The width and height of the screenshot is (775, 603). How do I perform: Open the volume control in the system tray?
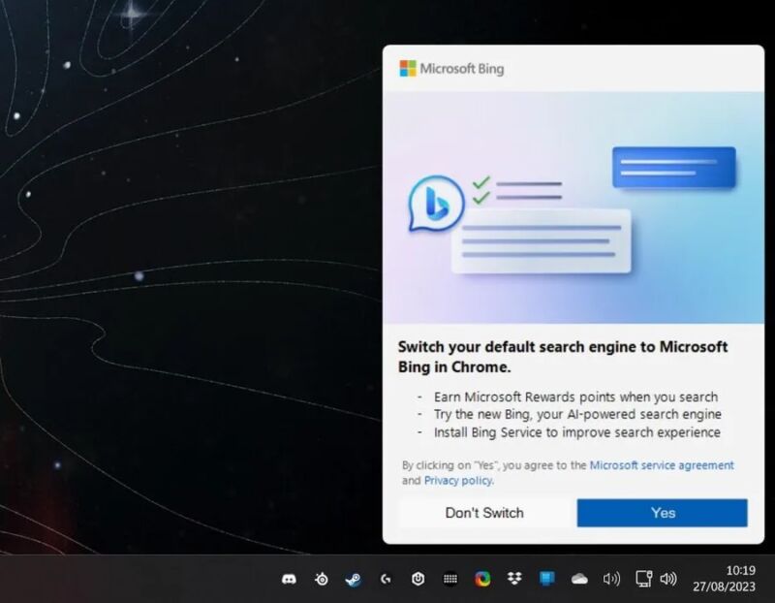tap(610, 579)
